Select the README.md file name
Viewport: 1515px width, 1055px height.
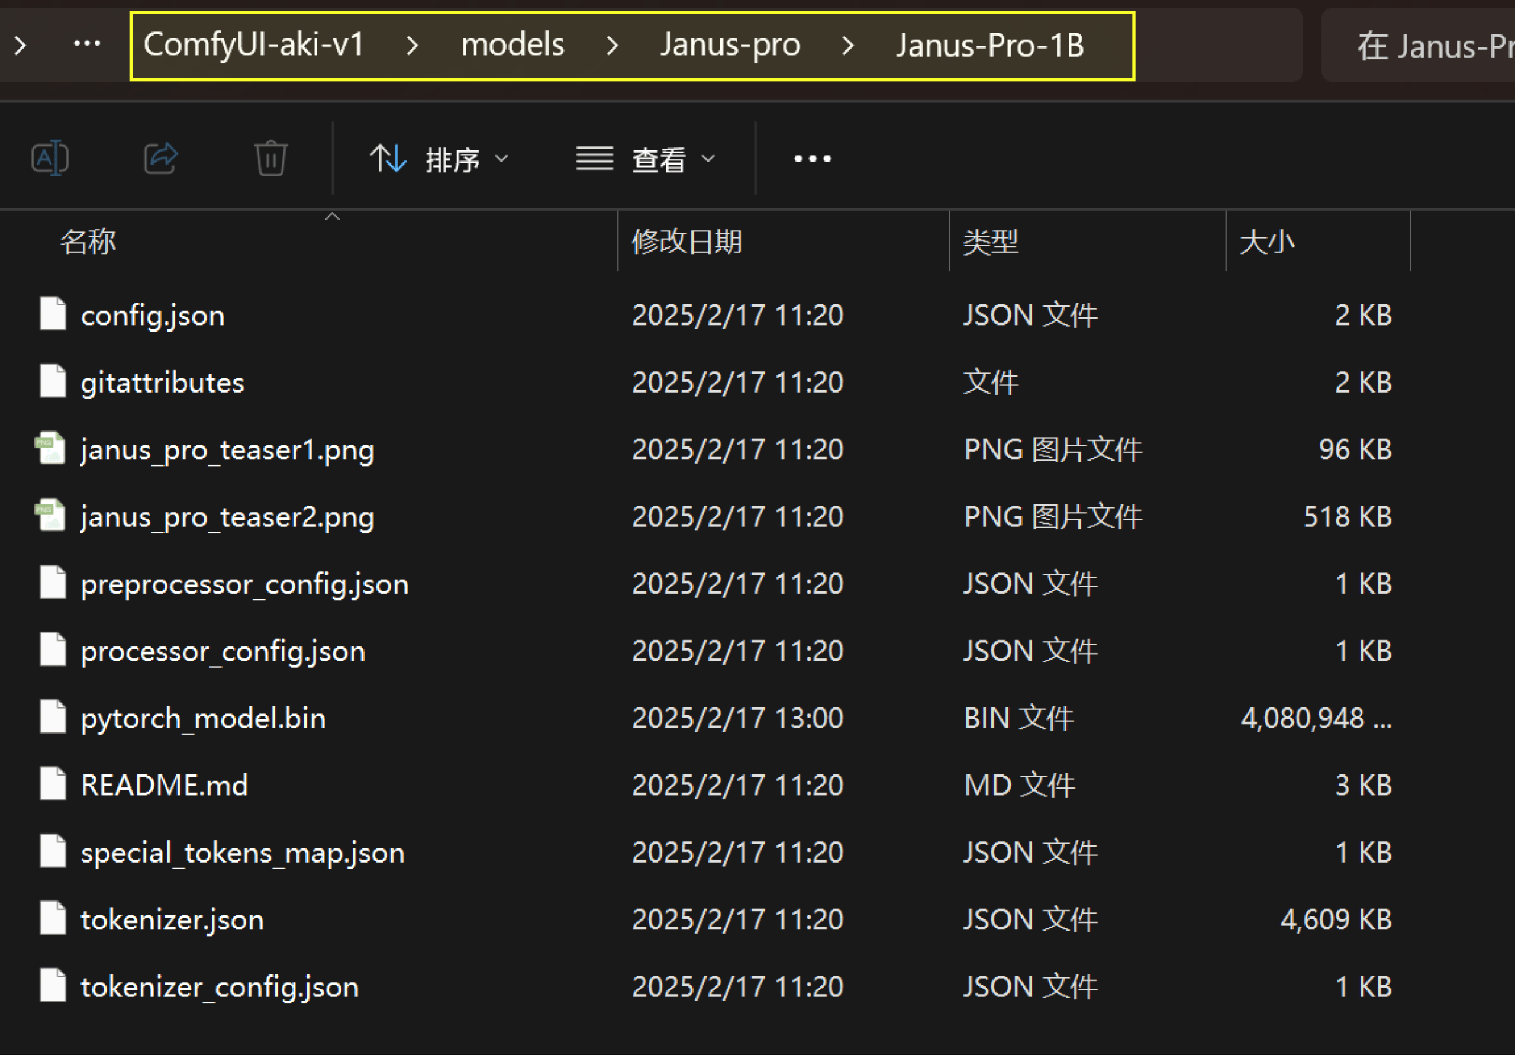pos(165,785)
